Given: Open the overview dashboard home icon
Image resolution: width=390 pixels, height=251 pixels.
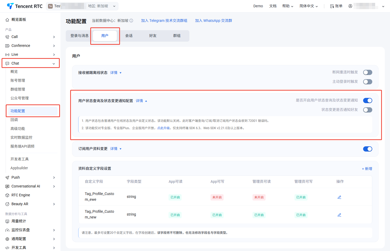Looking at the screenshot, I should click(7, 20).
